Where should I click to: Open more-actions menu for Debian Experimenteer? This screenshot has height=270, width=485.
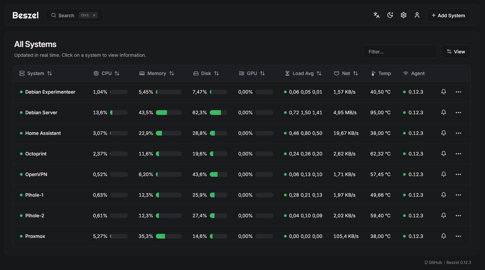(458, 92)
